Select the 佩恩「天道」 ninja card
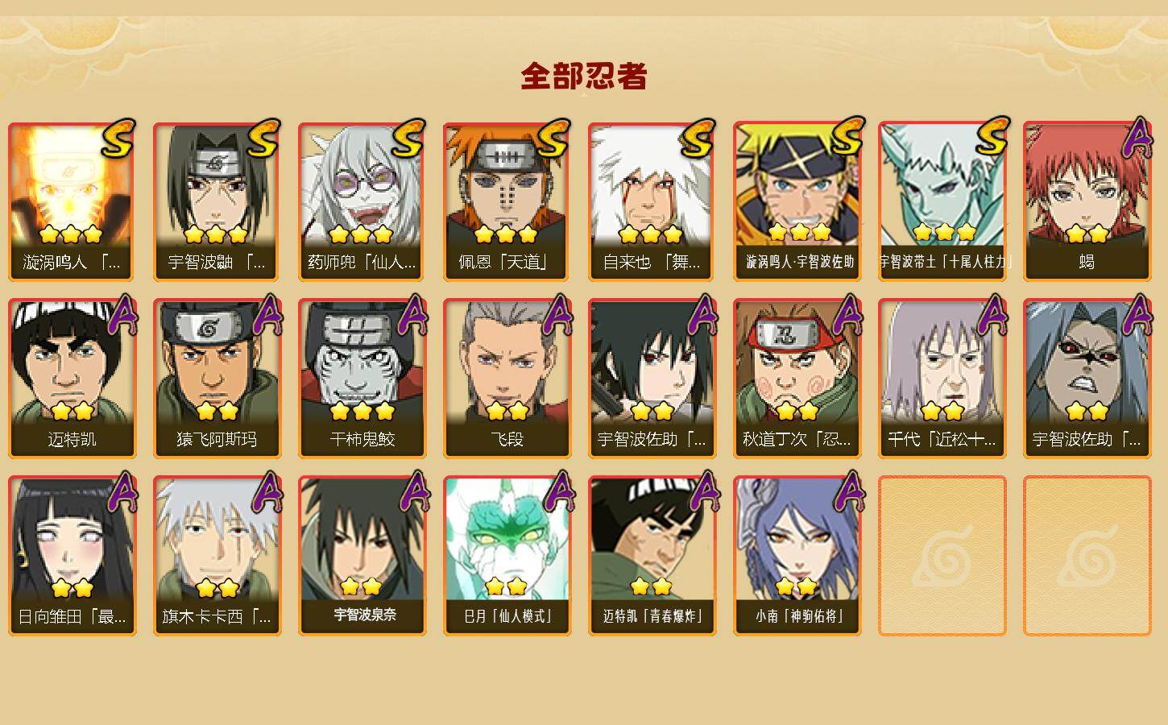 (x=507, y=201)
